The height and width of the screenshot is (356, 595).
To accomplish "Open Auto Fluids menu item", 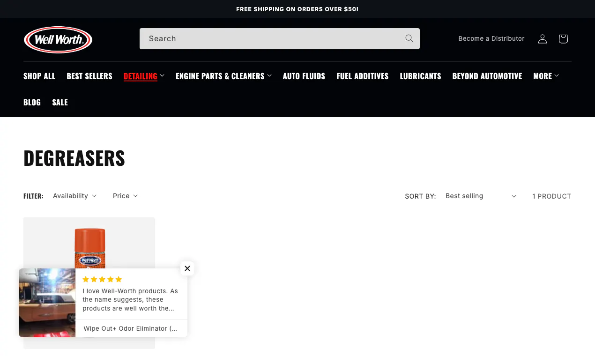I will (304, 76).
